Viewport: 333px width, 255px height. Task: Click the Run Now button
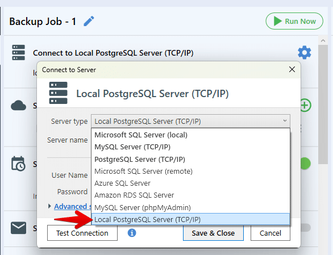(294, 21)
